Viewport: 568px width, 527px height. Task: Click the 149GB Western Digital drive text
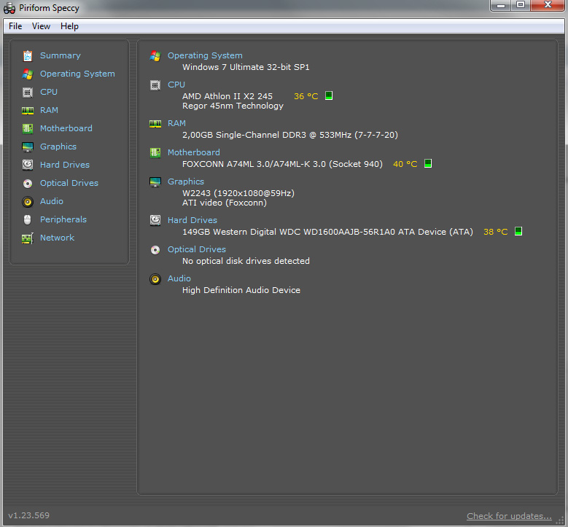tap(327, 232)
